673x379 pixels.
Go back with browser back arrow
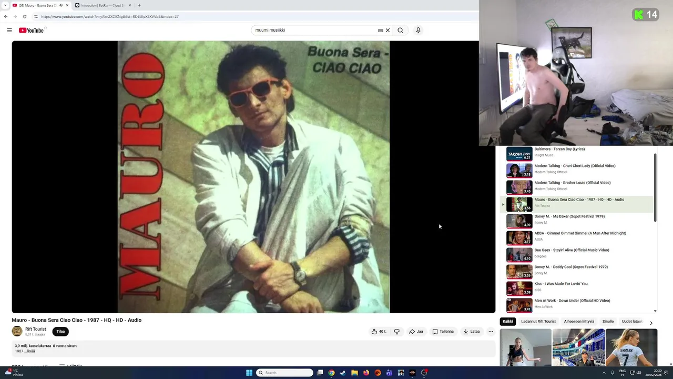pos(6,16)
